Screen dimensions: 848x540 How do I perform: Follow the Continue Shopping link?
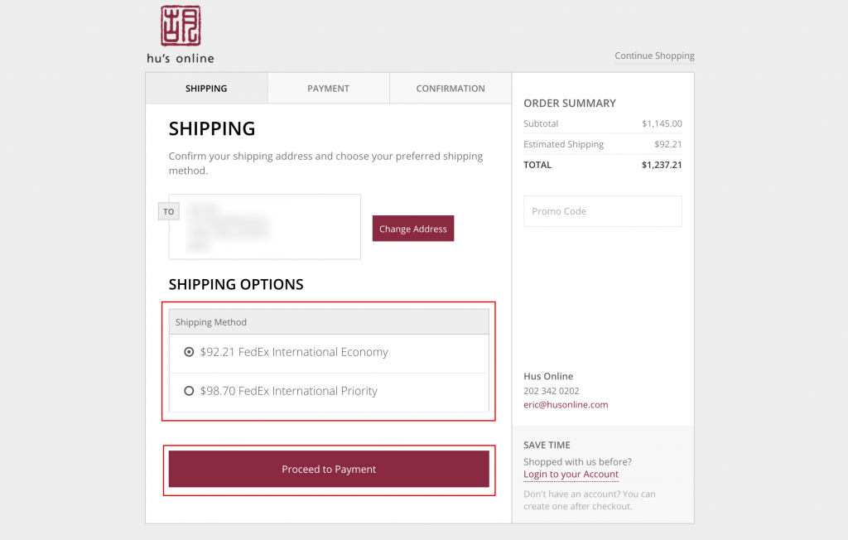[654, 55]
